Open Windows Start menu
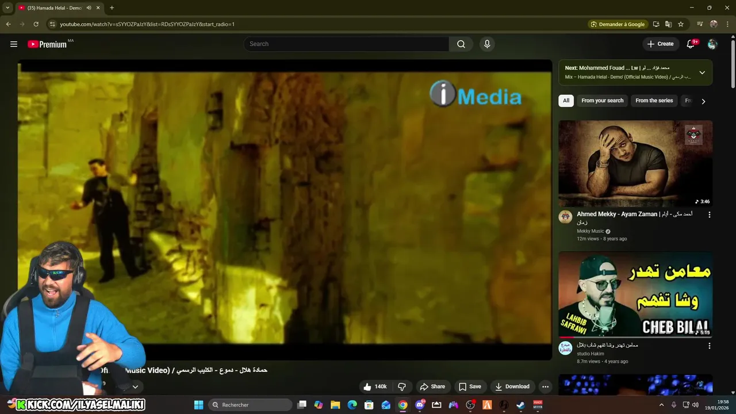Screen dimensions: 736x414 click(x=198, y=405)
